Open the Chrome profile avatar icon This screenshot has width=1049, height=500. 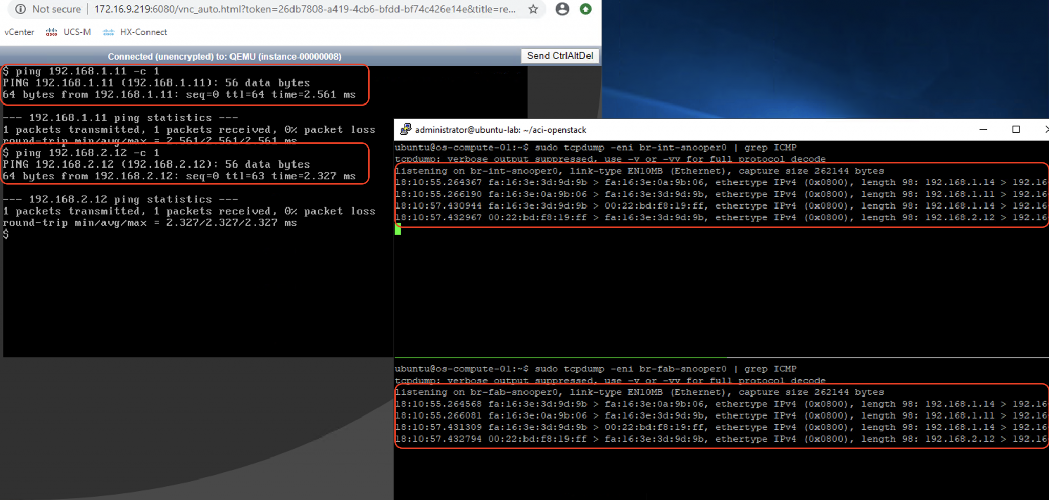point(562,9)
